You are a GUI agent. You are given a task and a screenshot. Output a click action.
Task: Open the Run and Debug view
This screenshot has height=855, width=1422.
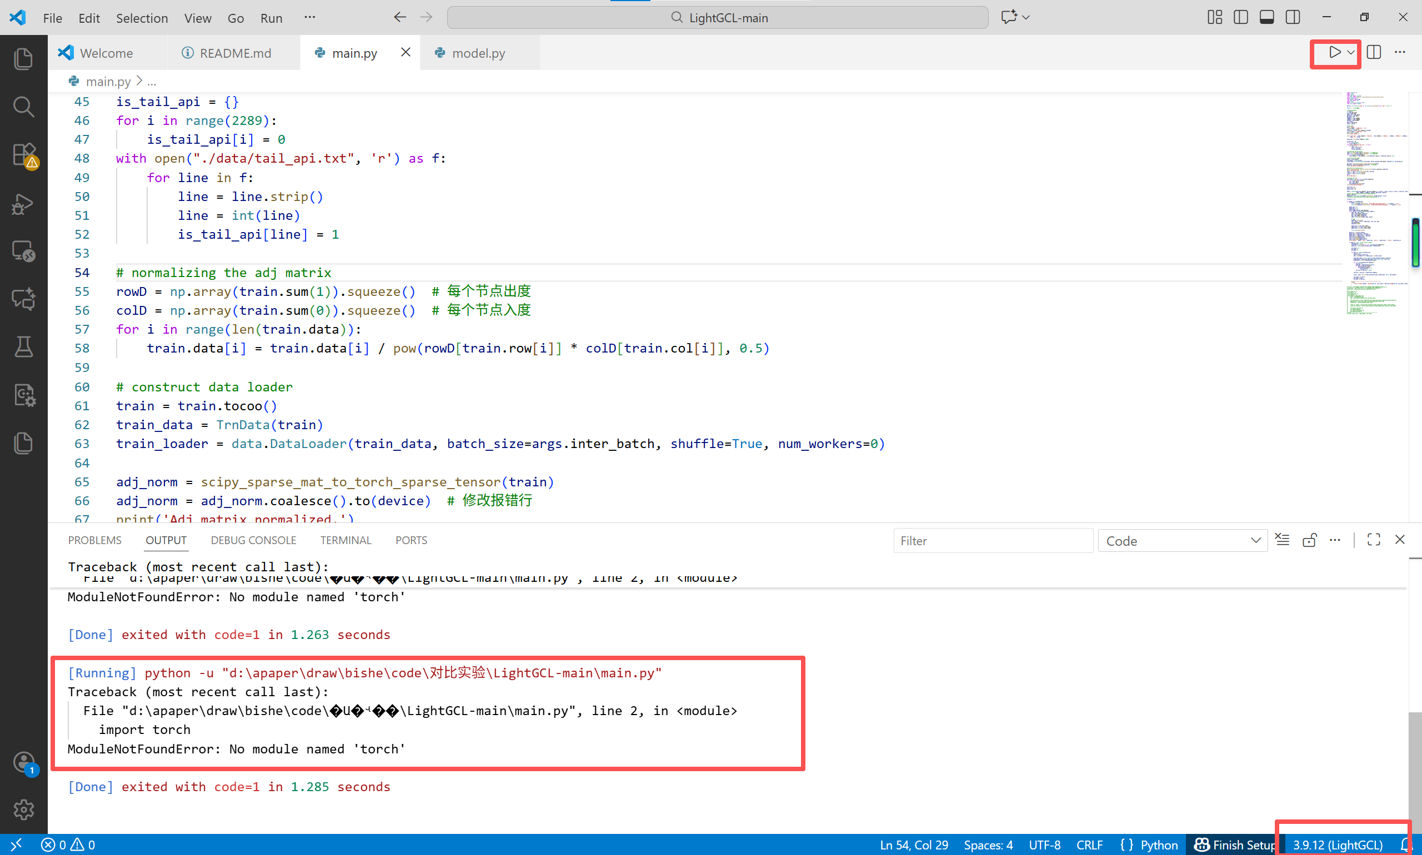click(23, 203)
